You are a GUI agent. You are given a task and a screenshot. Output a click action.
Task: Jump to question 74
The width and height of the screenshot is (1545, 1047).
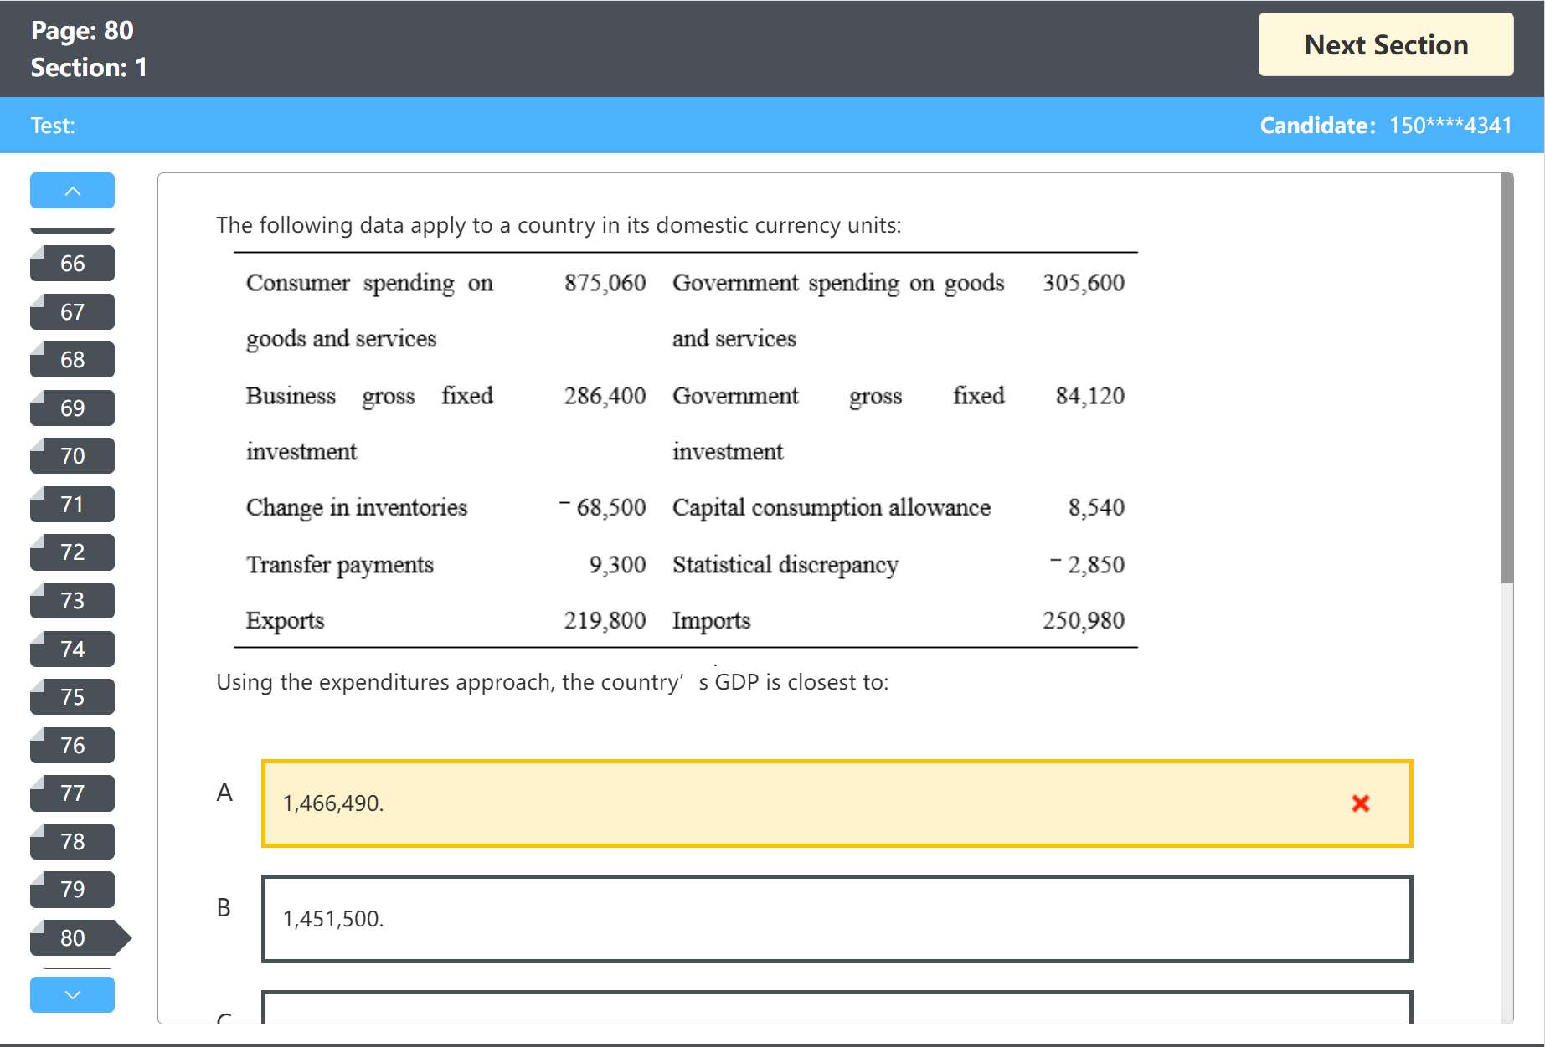click(72, 649)
